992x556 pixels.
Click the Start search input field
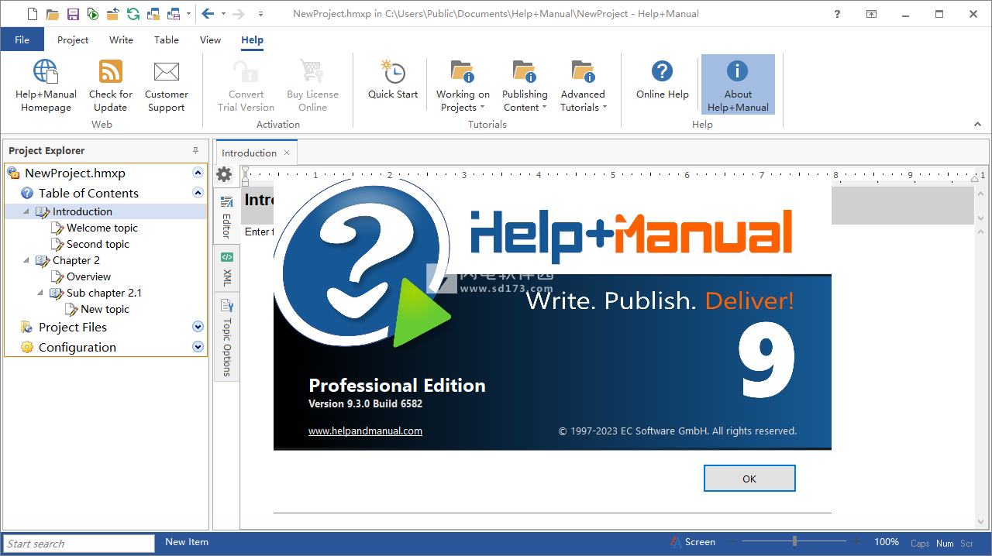click(79, 544)
